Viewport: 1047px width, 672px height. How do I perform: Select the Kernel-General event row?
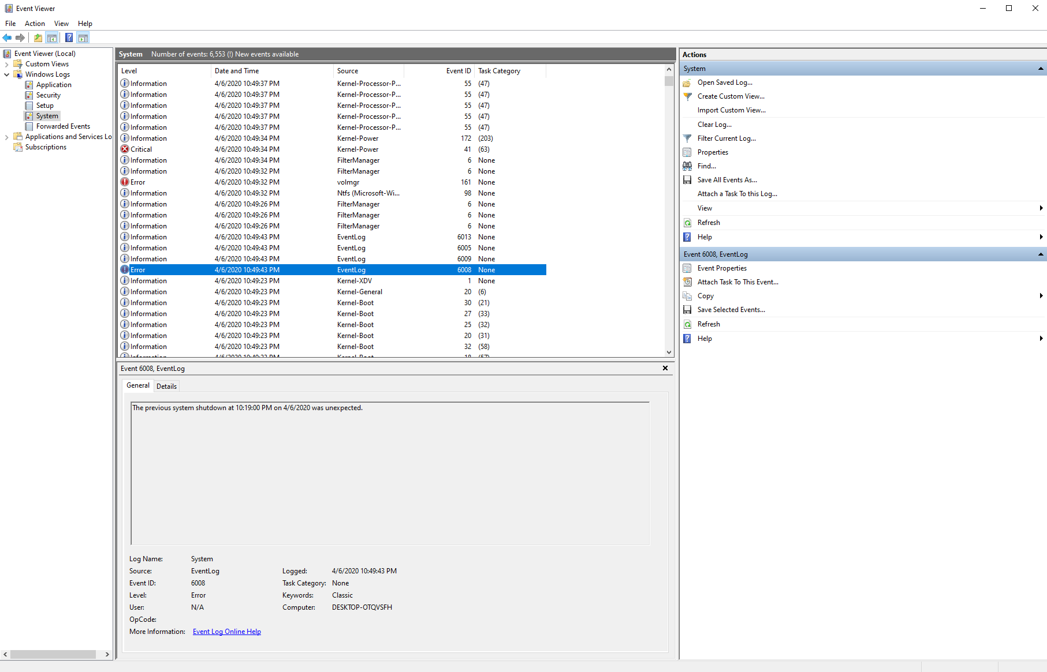point(332,292)
